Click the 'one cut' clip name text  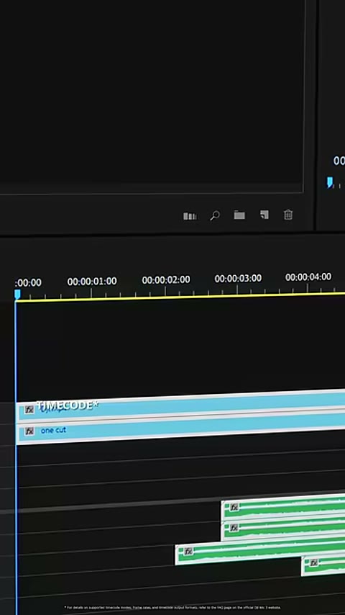click(53, 430)
